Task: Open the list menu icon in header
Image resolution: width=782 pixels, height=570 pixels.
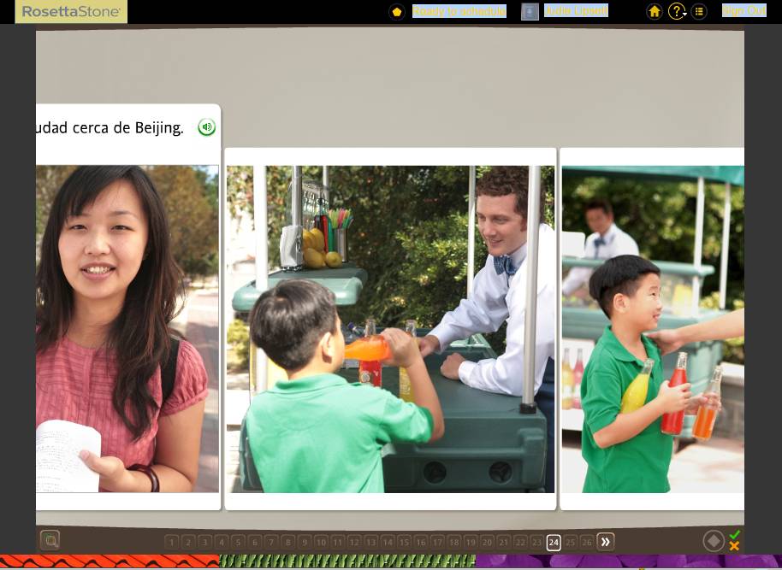Action: [x=699, y=11]
